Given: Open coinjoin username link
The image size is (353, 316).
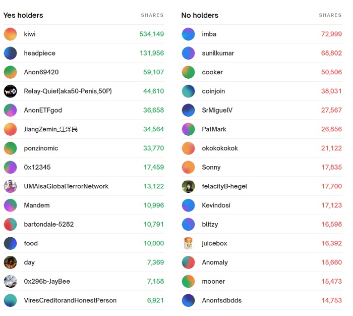Looking at the screenshot, I should [213, 91].
